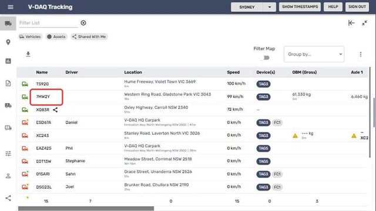This screenshot has height=211, width=376.
Task: Click the TAG3 device badge for TS920
Action: (x=263, y=84)
